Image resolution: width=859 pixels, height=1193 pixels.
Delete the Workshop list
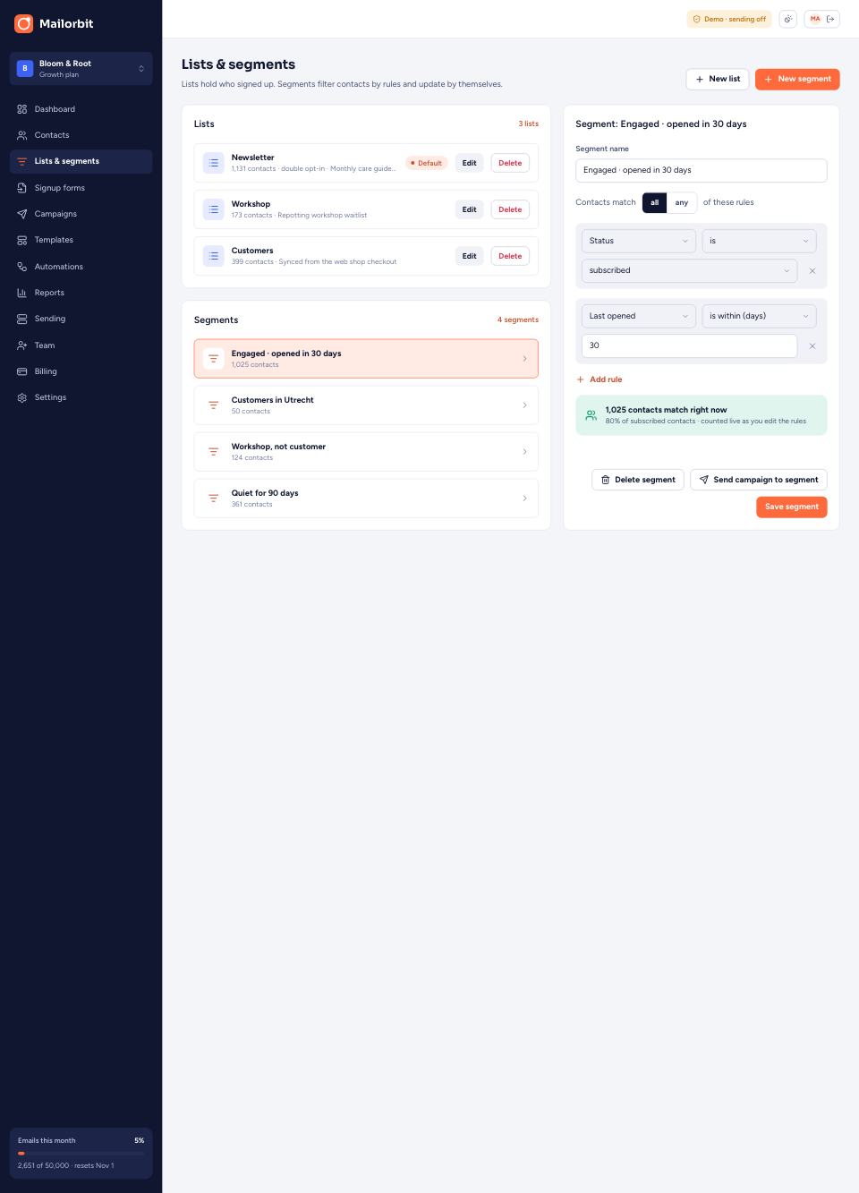[510, 209]
